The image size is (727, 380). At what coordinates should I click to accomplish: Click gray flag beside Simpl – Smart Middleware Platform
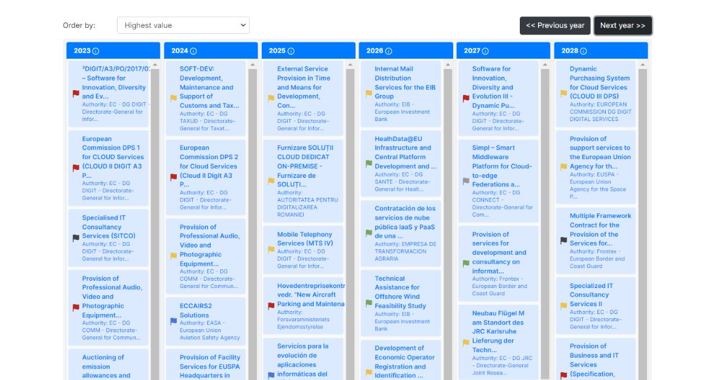[x=466, y=181]
